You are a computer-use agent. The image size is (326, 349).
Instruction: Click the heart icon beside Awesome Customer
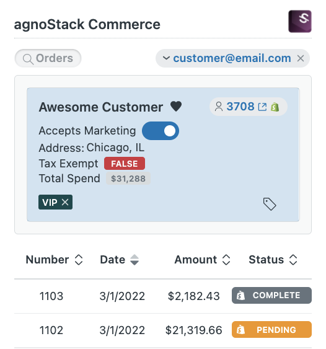point(176,107)
